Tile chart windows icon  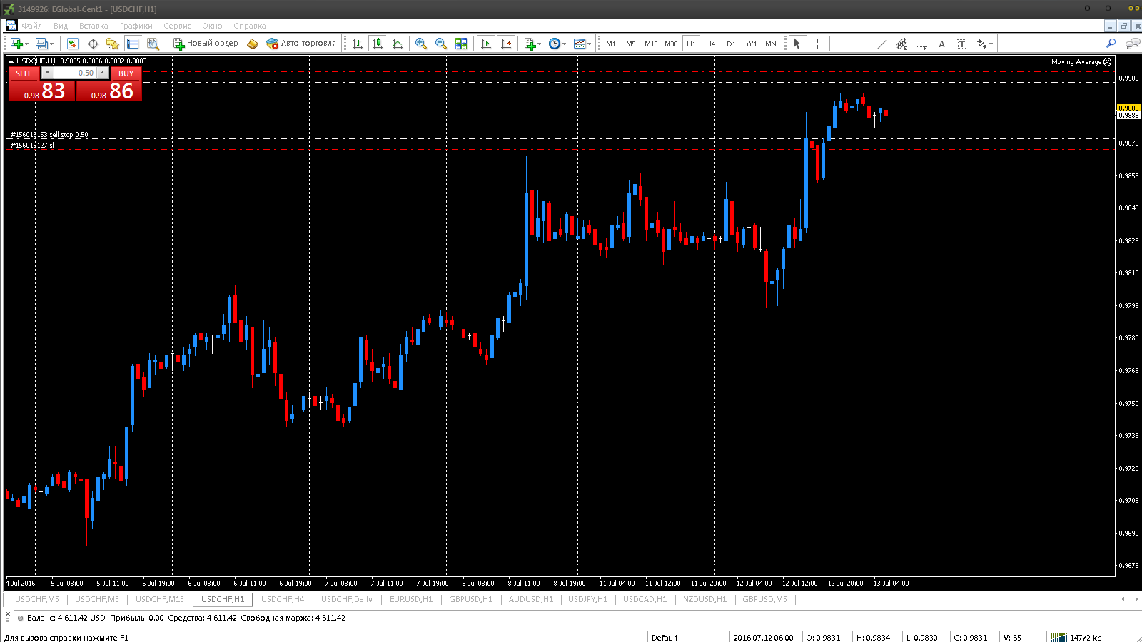click(x=461, y=44)
